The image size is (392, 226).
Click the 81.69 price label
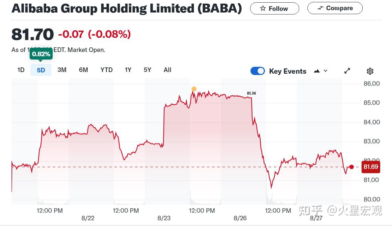pyautogui.click(x=371, y=167)
